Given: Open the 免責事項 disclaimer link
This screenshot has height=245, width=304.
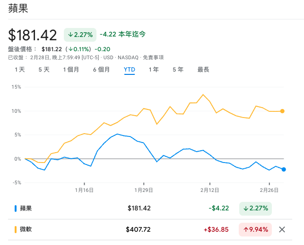Looking at the screenshot, I should coord(153,57).
